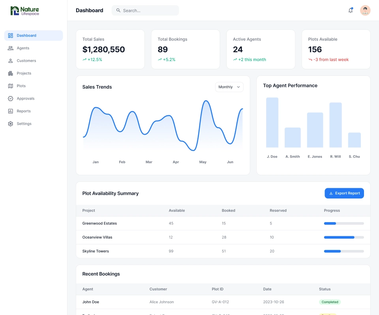This screenshot has width=379, height=315.
Task: Navigate to Projects
Action: (34, 73)
